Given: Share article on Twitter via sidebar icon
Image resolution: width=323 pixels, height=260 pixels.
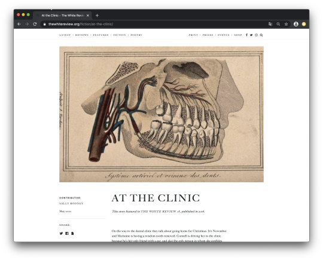Looking at the screenshot, I should point(61,234).
